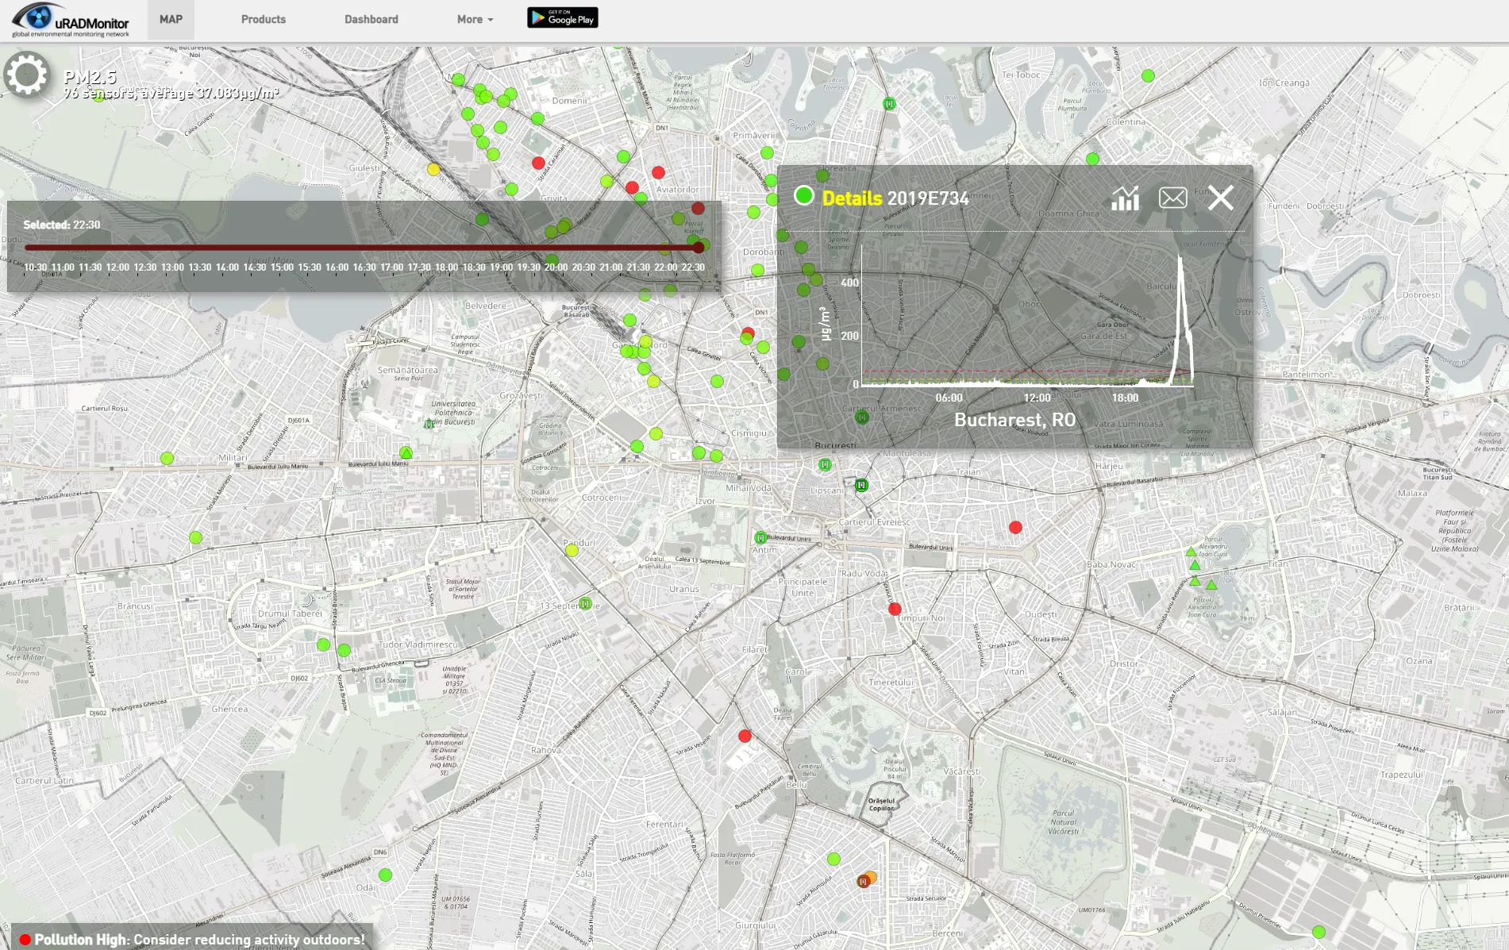Click the green sensor near Militari
The height and width of the screenshot is (950, 1509).
click(x=167, y=458)
